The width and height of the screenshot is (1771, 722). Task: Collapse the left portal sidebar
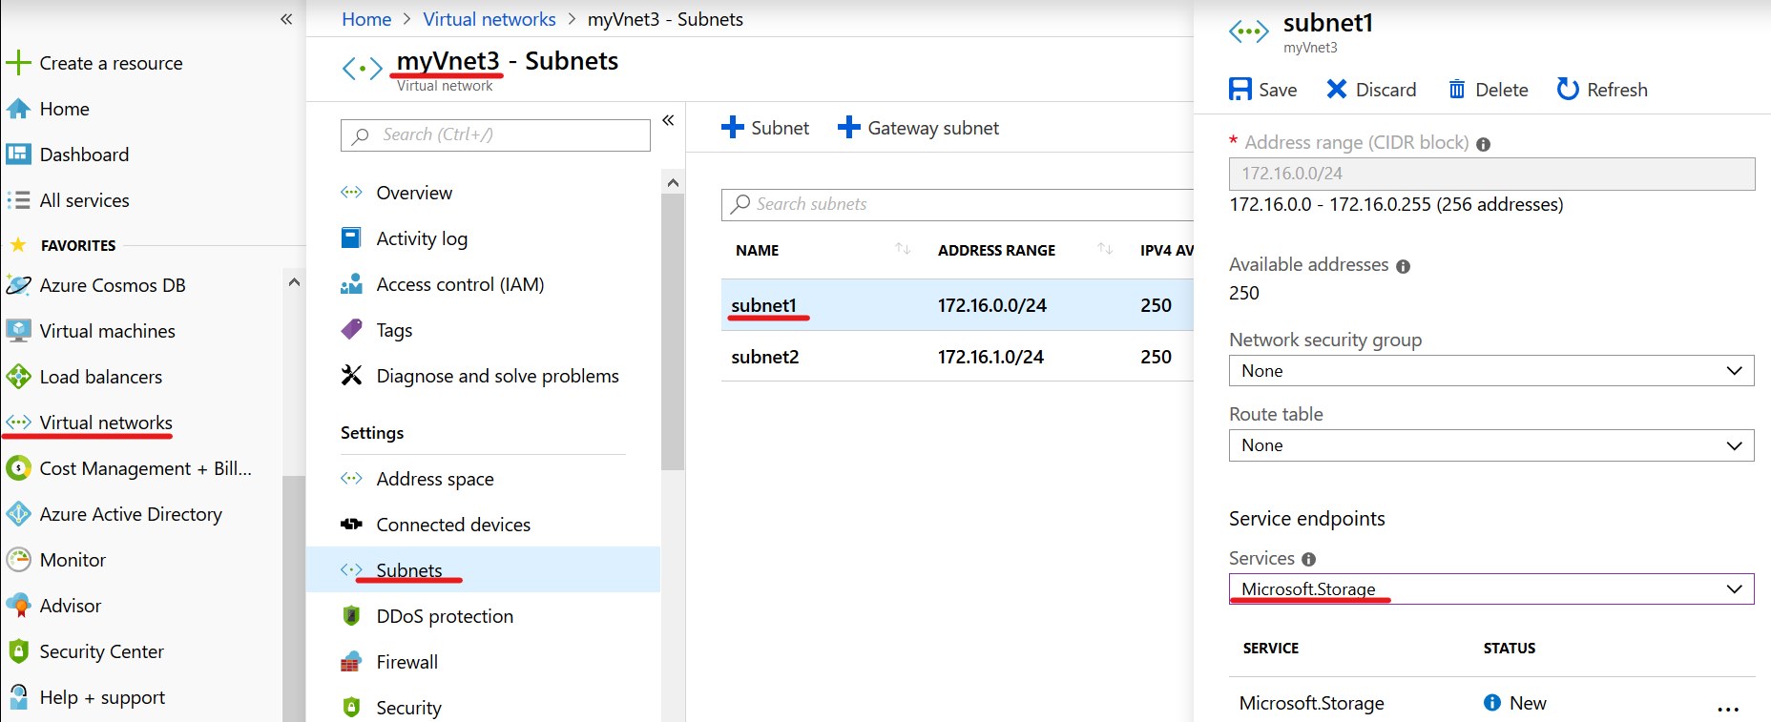point(286,19)
